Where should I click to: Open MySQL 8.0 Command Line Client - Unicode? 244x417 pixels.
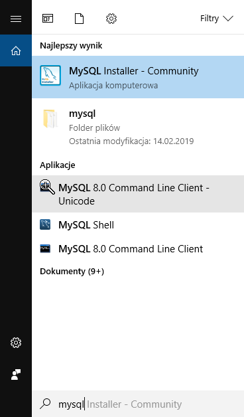click(x=138, y=194)
